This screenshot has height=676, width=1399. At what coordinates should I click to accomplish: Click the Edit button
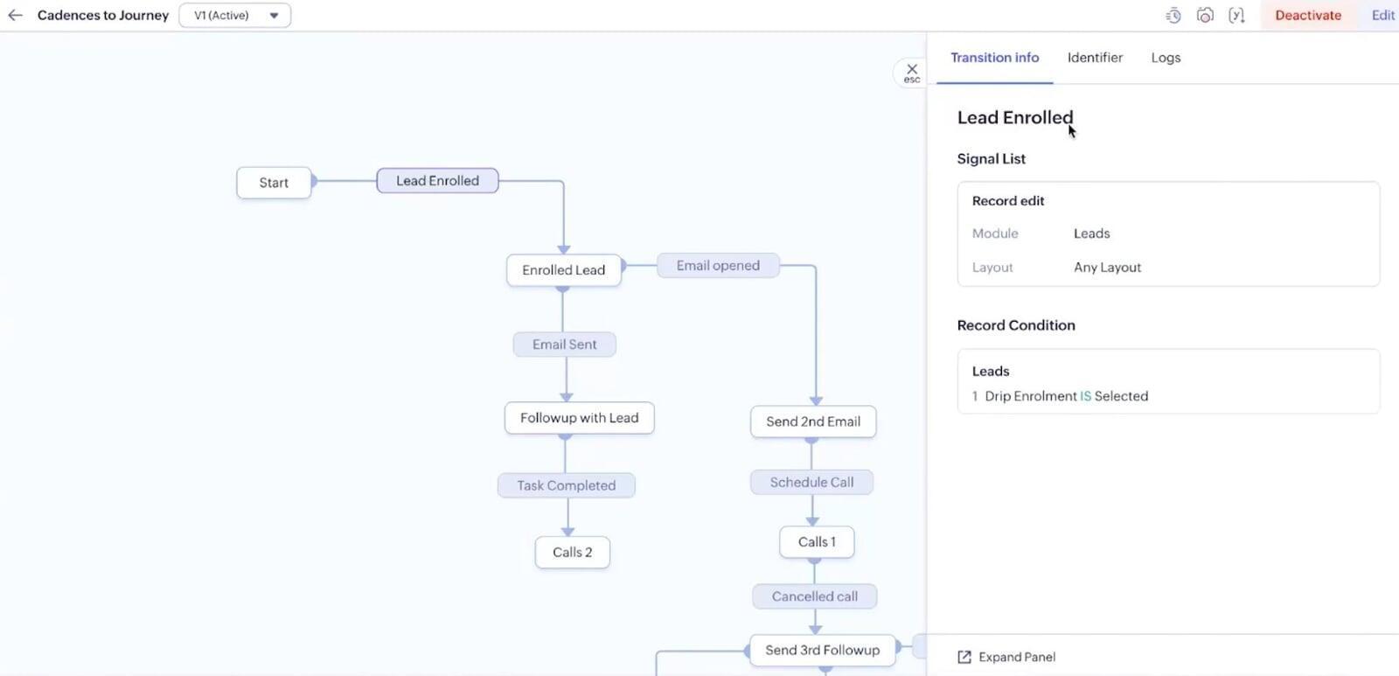pyautogui.click(x=1382, y=15)
